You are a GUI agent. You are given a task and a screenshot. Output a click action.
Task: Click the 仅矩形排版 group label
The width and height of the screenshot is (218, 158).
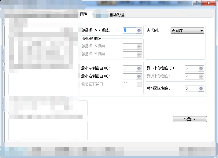coord(91,39)
